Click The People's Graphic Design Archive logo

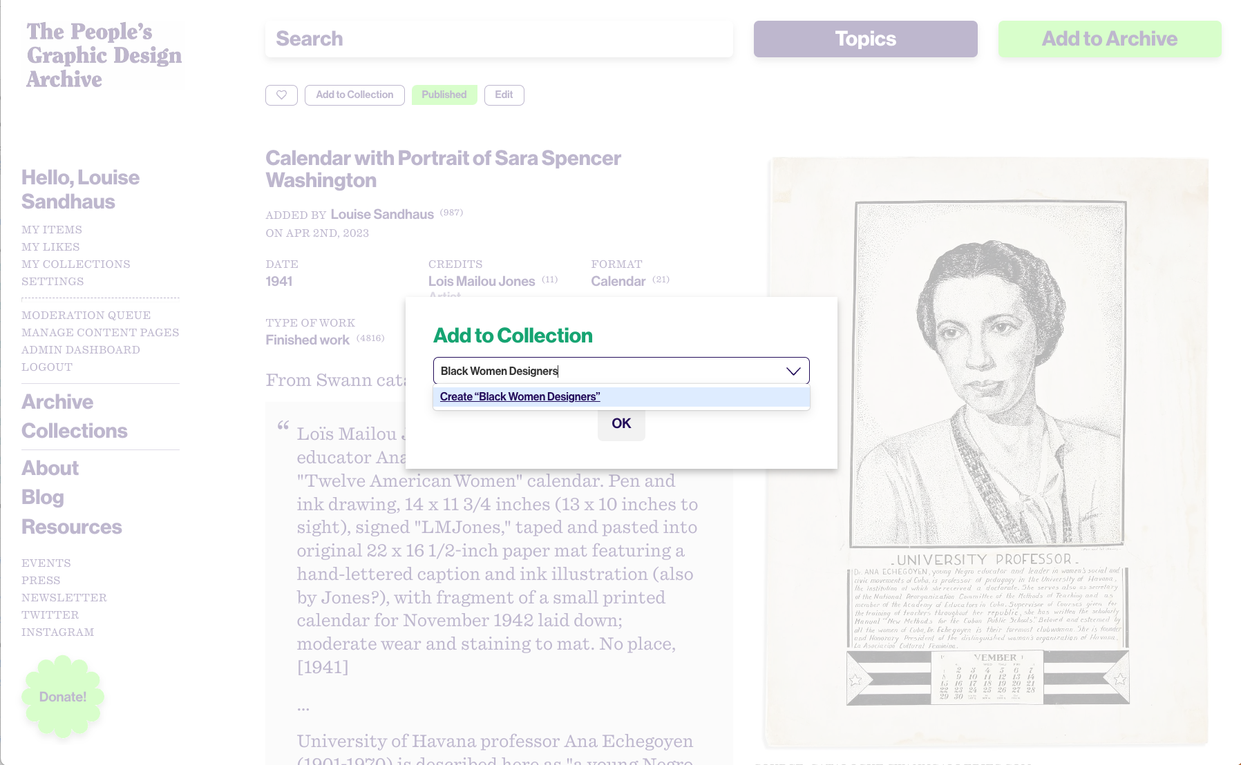(x=104, y=56)
